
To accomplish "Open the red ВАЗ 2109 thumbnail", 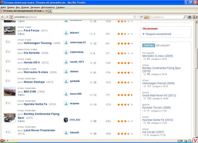I will click(x=10, y=92).
